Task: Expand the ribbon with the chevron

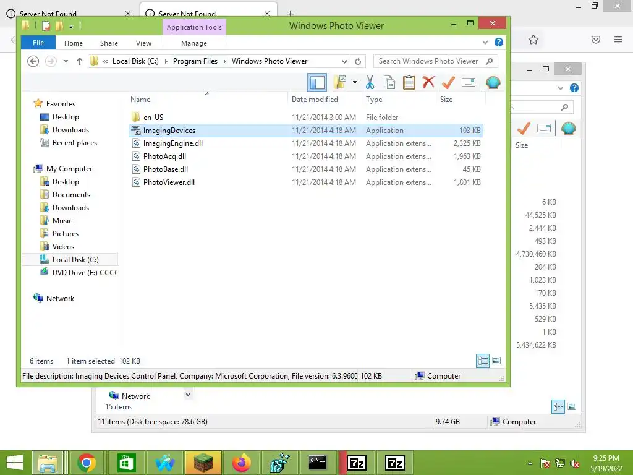Action: [x=485, y=42]
